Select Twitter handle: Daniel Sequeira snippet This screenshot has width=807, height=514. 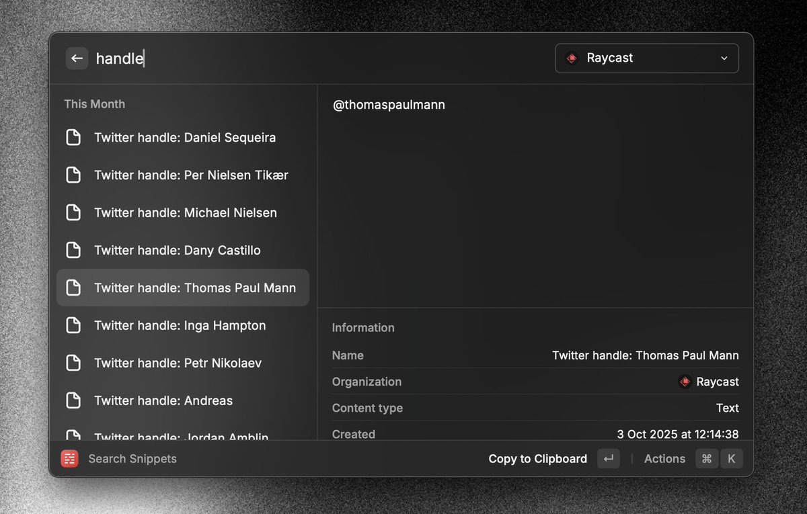click(183, 138)
